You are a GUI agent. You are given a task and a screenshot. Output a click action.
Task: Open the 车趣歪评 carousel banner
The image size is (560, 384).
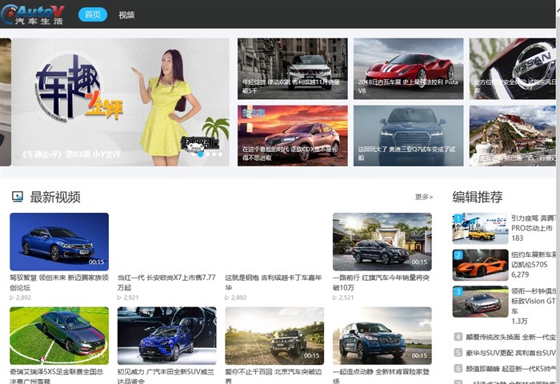121,102
